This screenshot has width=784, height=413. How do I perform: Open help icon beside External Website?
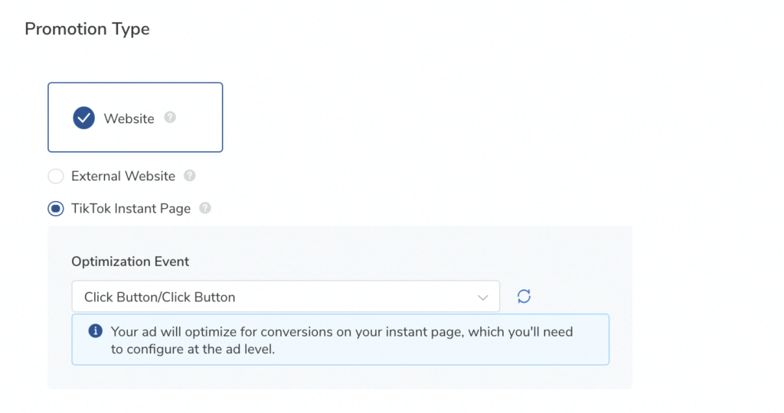pyautogui.click(x=190, y=176)
